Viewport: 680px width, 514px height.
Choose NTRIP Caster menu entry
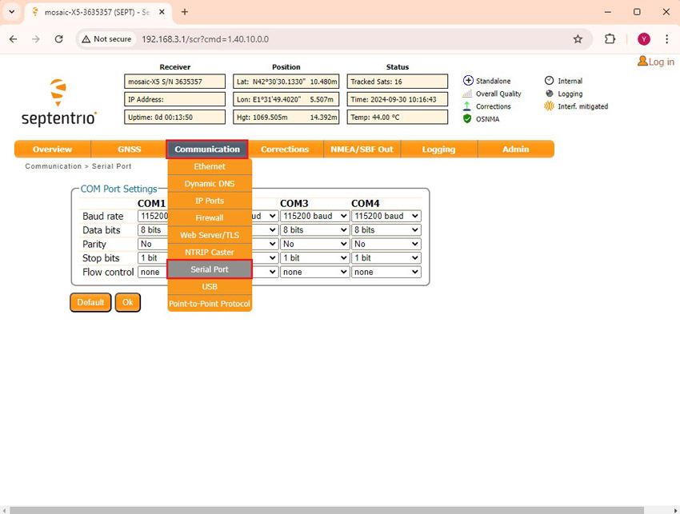tap(210, 252)
